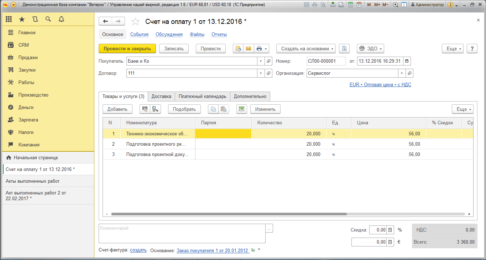Open the ЭДО dropdown menu
Image resolution: width=486 pixels, height=260 pixels.
pyautogui.click(x=370, y=49)
